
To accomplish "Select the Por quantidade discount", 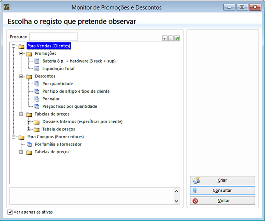I will (x=57, y=84).
